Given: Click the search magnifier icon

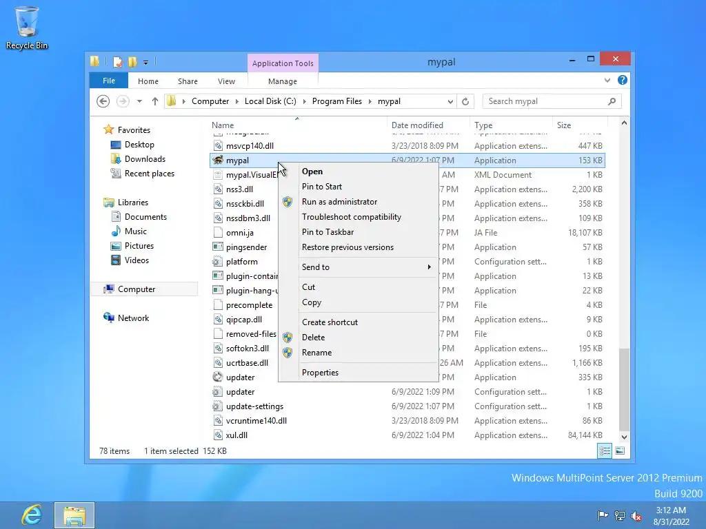Looking at the screenshot, I should pos(612,102).
